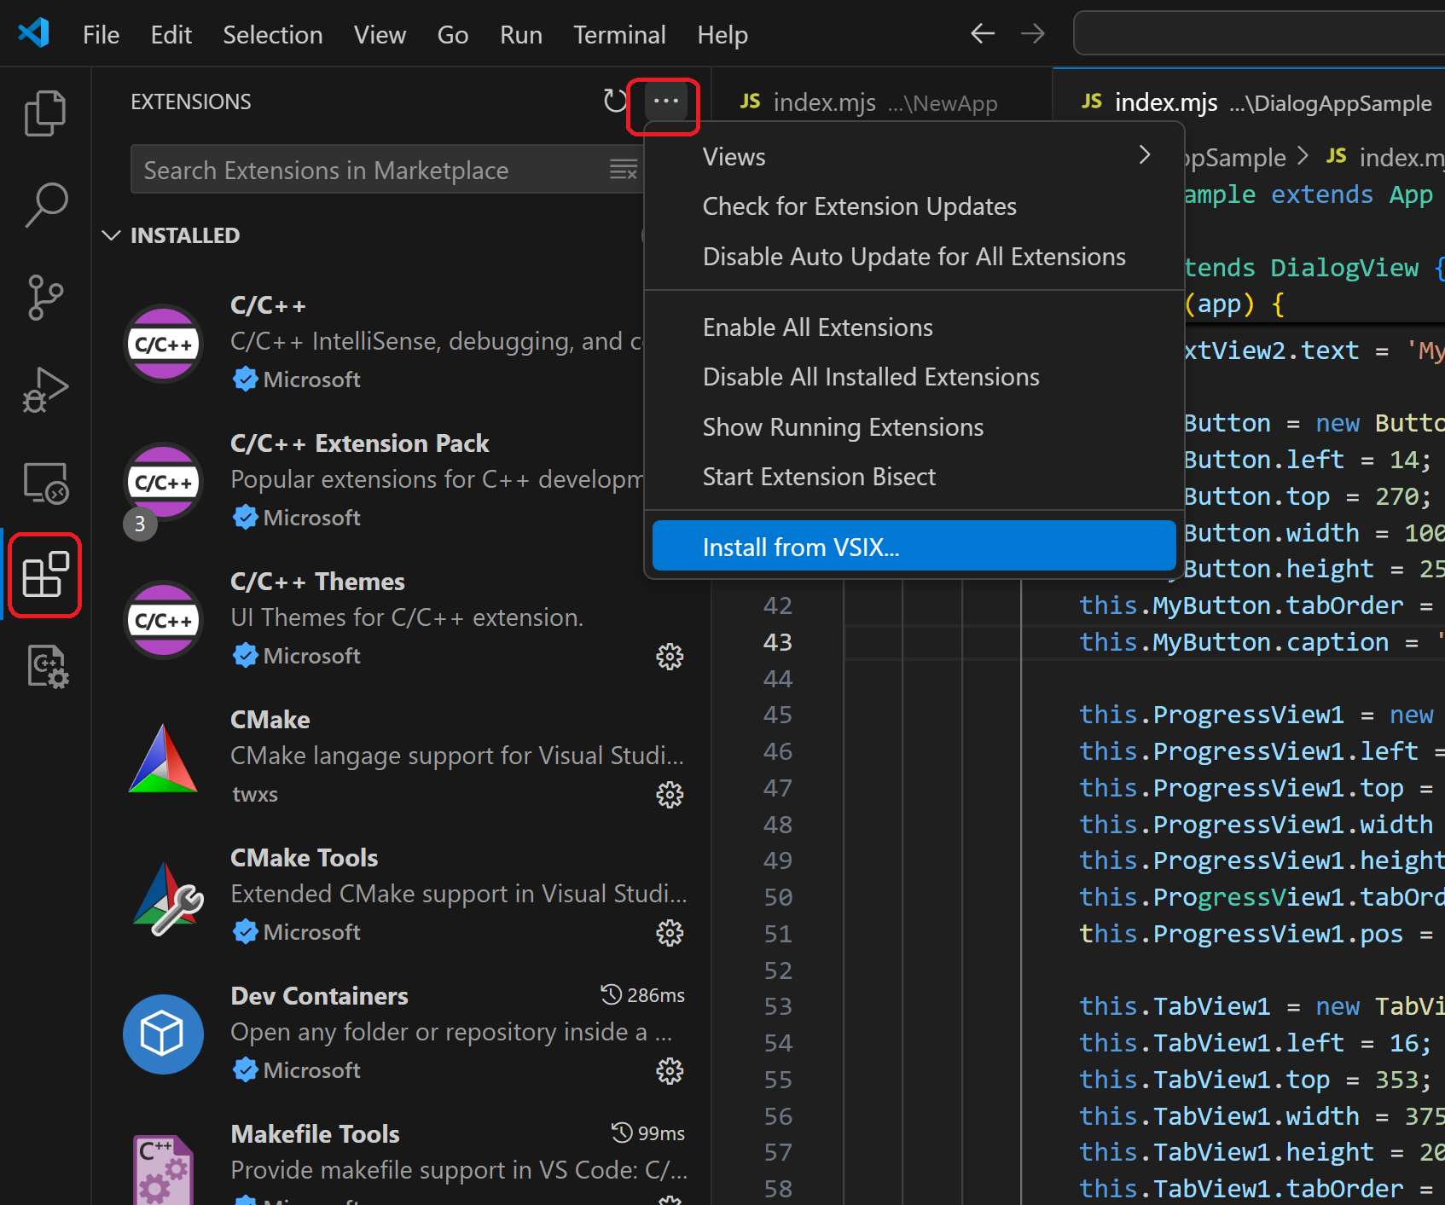This screenshot has width=1445, height=1205.
Task: Open Source Control view
Action: click(44, 298)
